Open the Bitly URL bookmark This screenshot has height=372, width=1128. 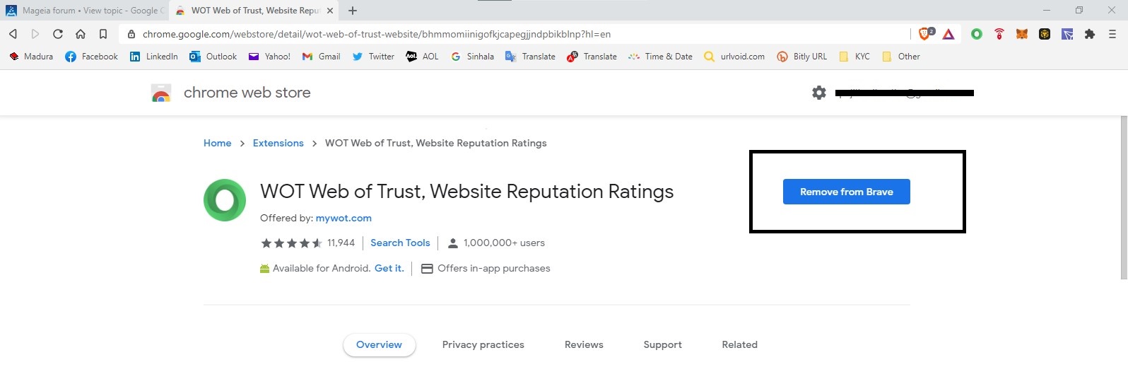click(x=801, y=57)
